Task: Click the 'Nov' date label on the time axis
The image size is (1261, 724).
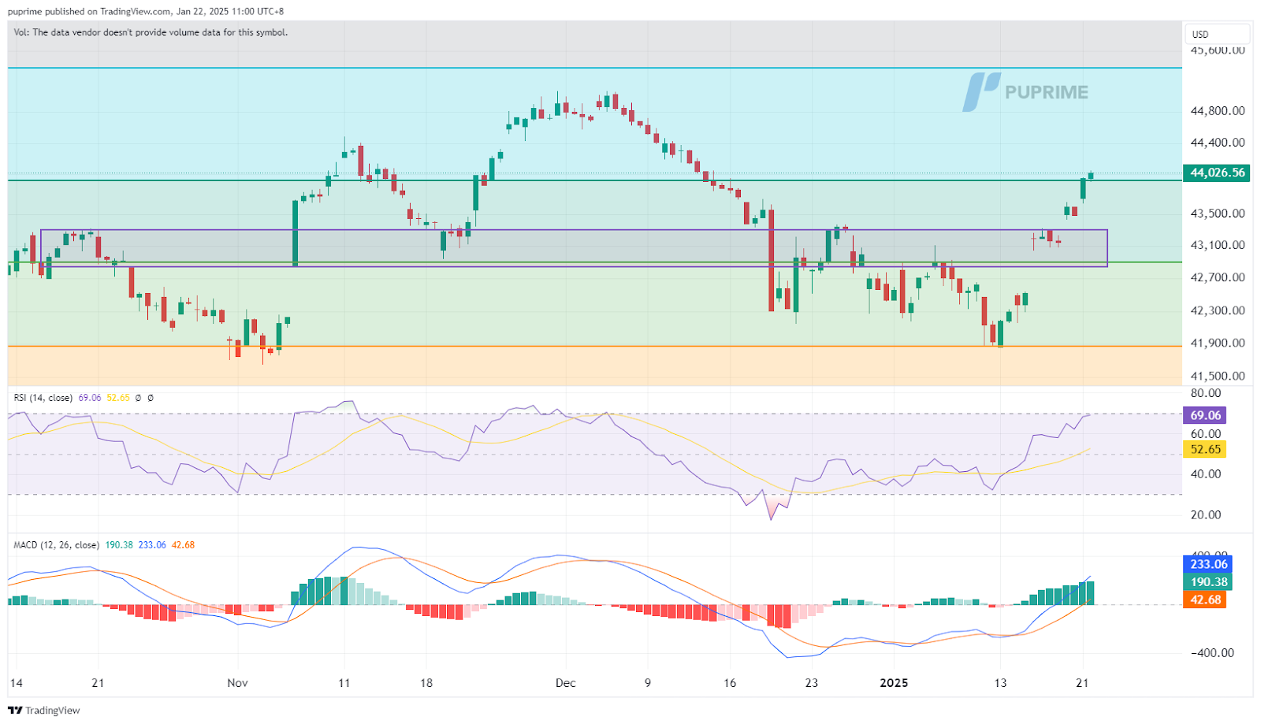Action: (237, 683)
